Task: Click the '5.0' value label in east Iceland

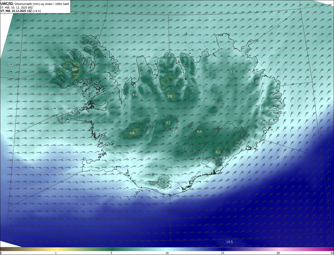Action: 255,81
